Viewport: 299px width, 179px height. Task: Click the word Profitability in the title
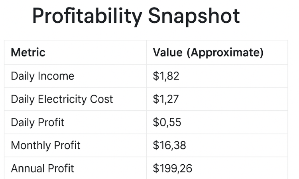[x=87, y=17]
